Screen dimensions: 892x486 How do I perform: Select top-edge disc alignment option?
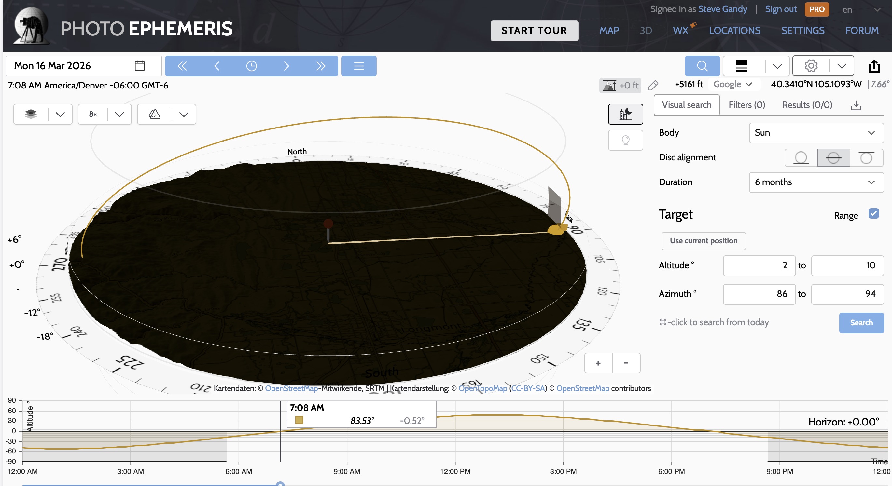(866, 158)
